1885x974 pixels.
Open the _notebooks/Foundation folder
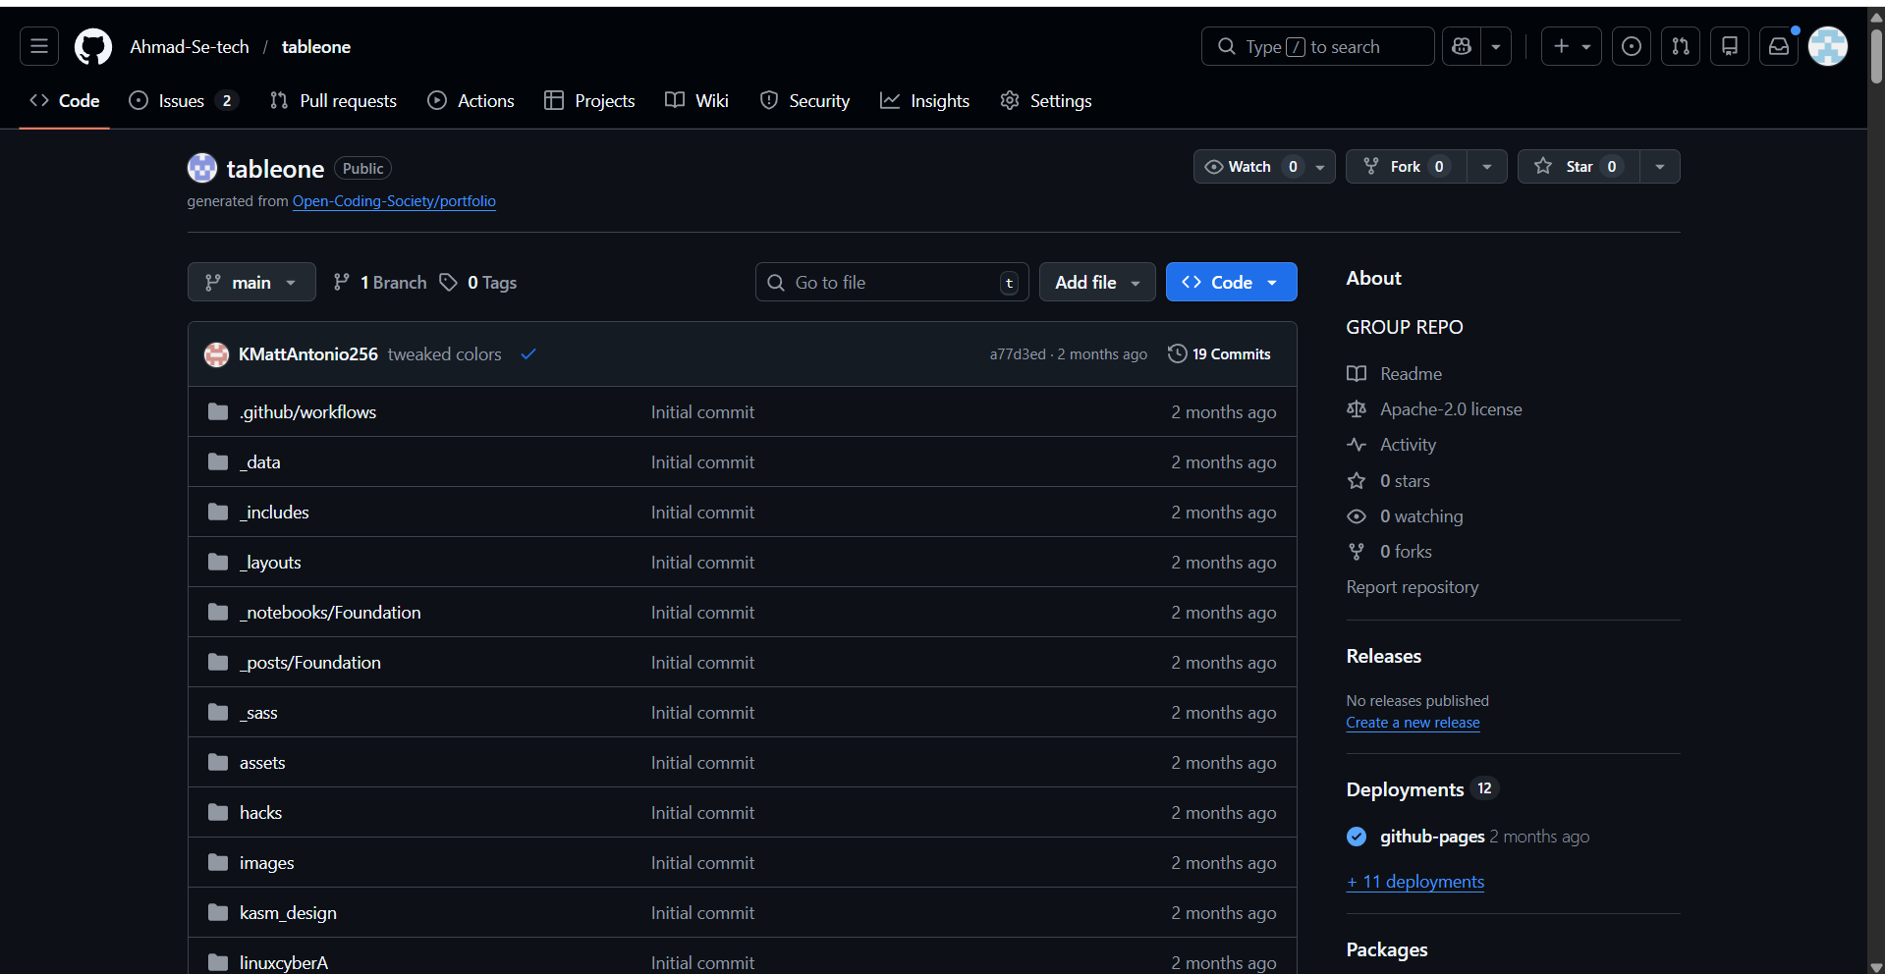pyautogui.click(x=330, y=613)
